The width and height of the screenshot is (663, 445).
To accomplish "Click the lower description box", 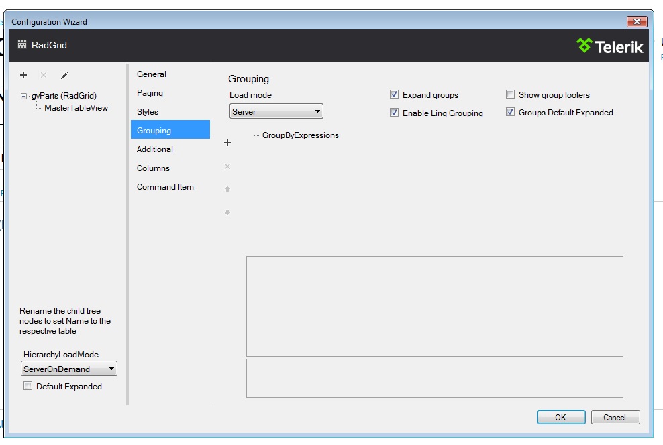I will (x=435, y=378).
